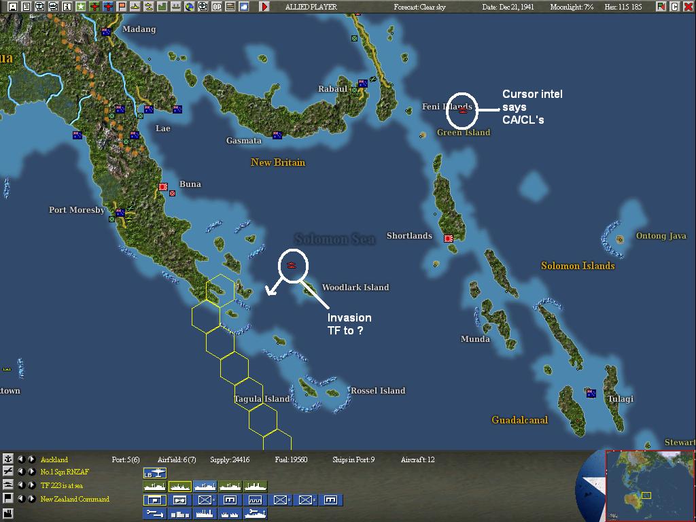Click the Australian flag at Madang
This screenshot has height=522, width=696.
pyautogui.click(x=106, y=32)
